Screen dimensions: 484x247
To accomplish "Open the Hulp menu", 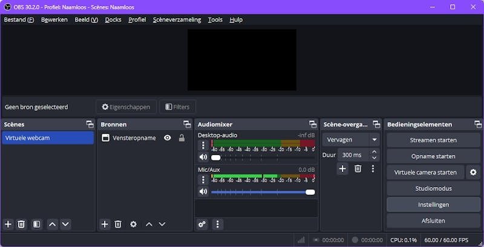I will pos(236,20).
